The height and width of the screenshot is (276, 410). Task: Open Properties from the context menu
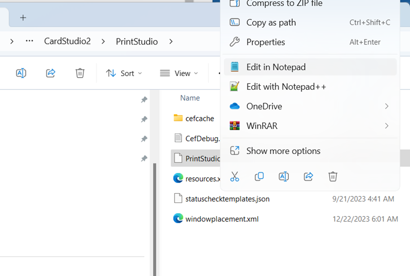[310, 42]
